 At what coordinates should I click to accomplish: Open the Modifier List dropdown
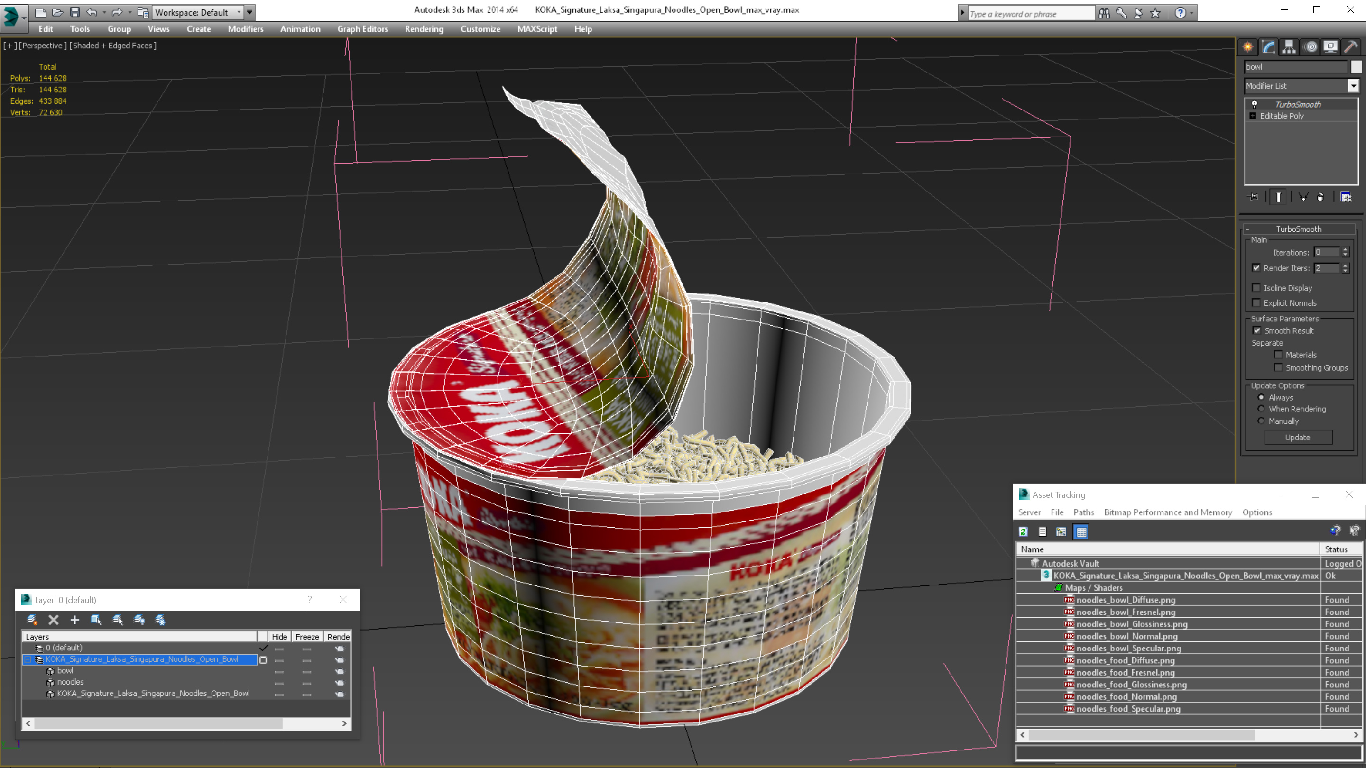(x=1353, y=86)
